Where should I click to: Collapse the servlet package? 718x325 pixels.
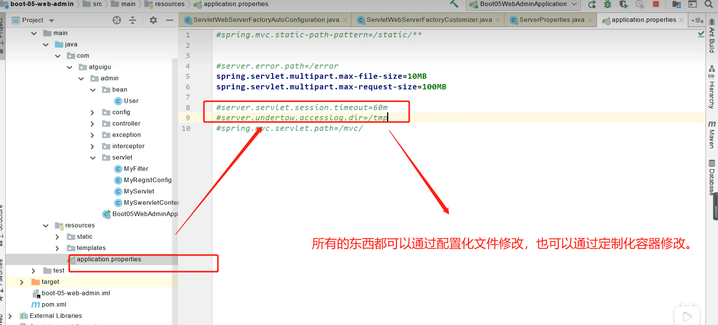(93, 158)
